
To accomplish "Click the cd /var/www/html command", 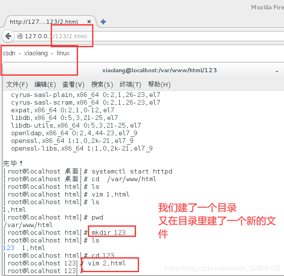I will (124, 179).
